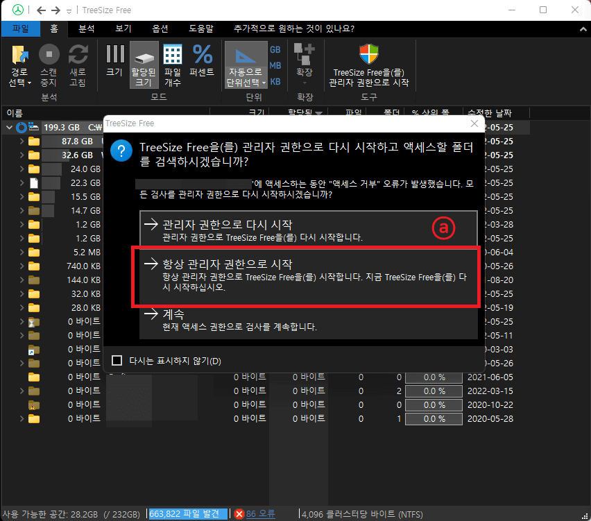Expand the 87.8 GB folder row
The height and width of the screenshot is (521, 591).
22,142
